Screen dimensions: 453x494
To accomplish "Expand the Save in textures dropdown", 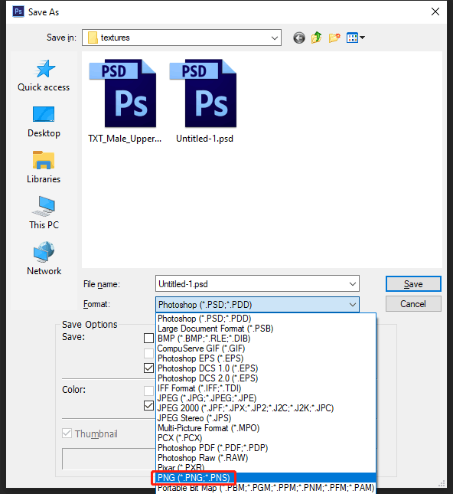I will [x=275, y=38].
